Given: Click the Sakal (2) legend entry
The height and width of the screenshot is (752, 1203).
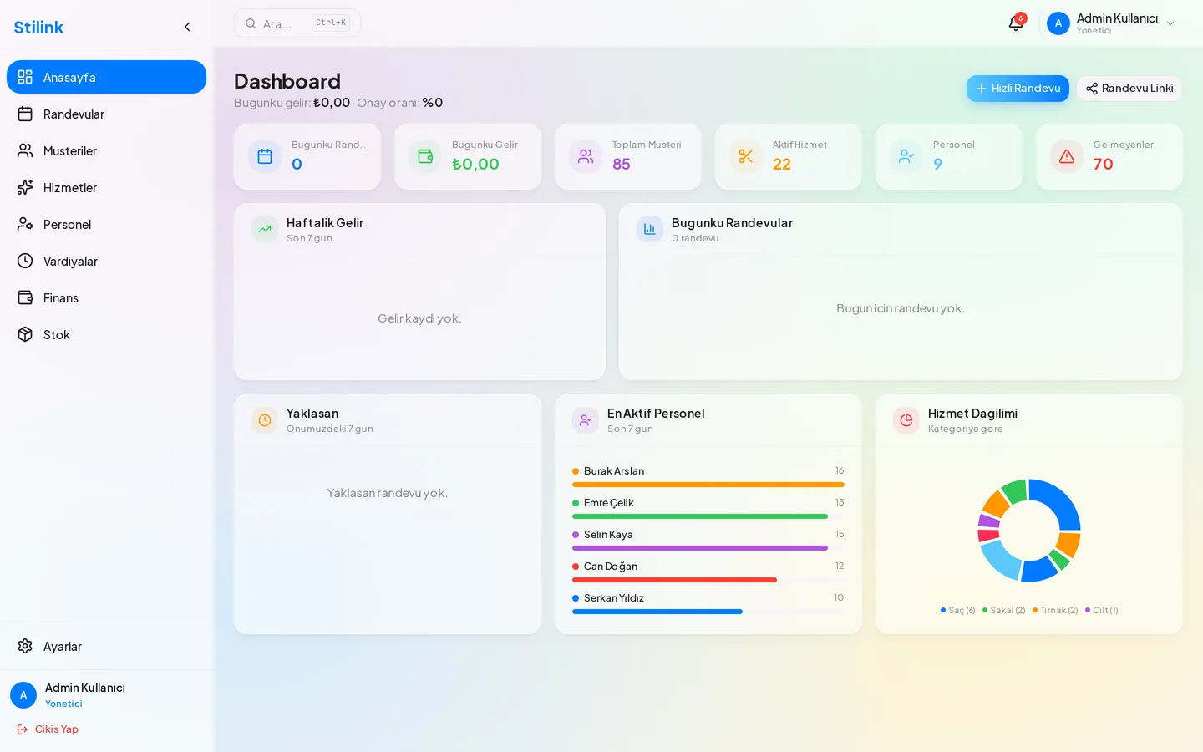Looking at the screenshot, I should [x=1004, y=610].
